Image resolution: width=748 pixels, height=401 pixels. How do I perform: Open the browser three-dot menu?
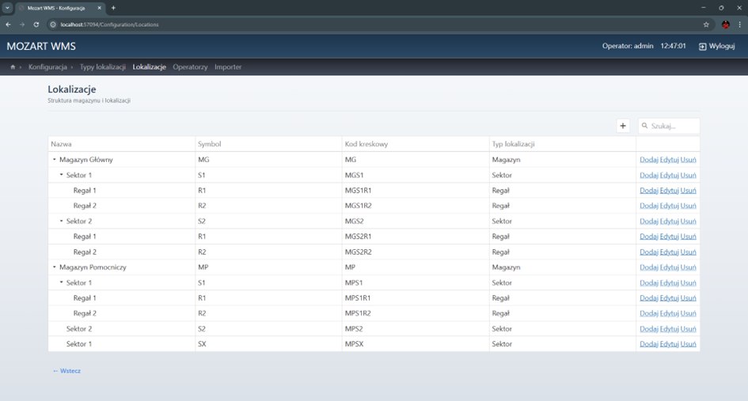[x=739, y=25]
